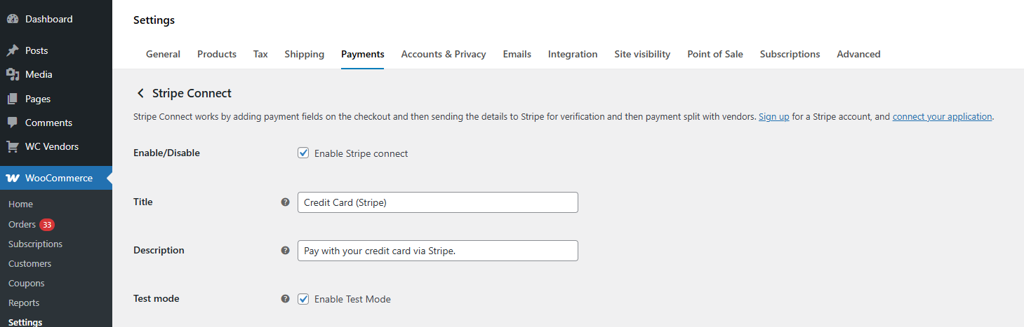Open the Sign up link
The width and height of the screenshot is (1024, 327).
(x=774, y=117)
